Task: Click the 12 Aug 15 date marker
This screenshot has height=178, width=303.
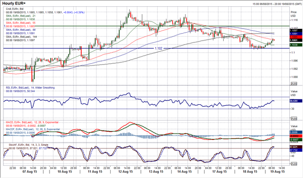Action: click(126, 172)
